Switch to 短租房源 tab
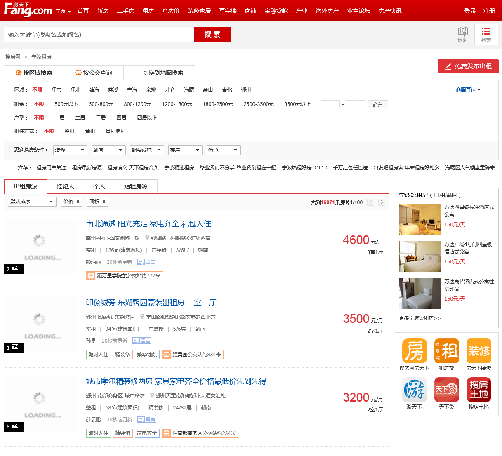Viewport: 502px width, 456px height. click(136, 186)
